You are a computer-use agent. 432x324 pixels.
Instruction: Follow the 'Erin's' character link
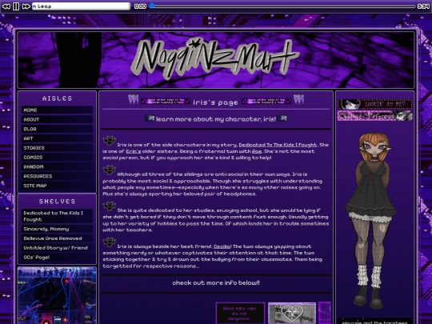pyautogui.click(x=134, y=151)
